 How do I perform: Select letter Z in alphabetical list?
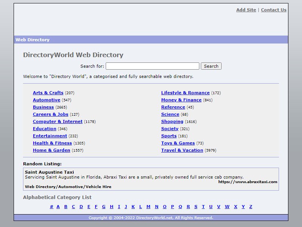251,207
